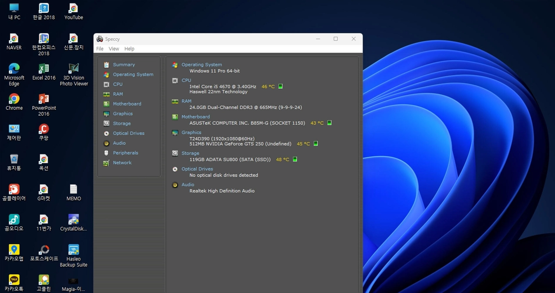Select the 3D Vision Photo Viewer icon
Image resolution: width=555 pixels, height=293 pixels.
click(74, 75)
